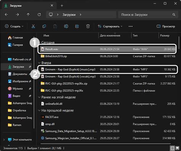
Task: Click the Copy icon in toolbar
Action: pos(44,26)
